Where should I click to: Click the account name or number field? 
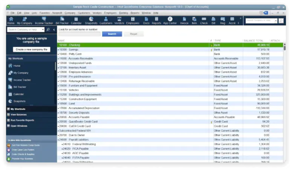[79, 34]
